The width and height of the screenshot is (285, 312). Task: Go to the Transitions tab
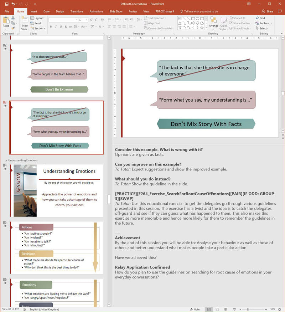[x=77, y=11]
